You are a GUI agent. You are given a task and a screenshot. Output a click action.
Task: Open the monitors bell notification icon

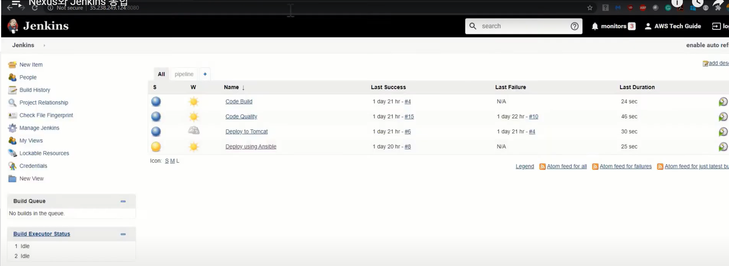[595, 26]
